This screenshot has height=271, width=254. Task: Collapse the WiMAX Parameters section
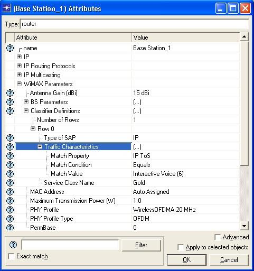coord(19,84)
